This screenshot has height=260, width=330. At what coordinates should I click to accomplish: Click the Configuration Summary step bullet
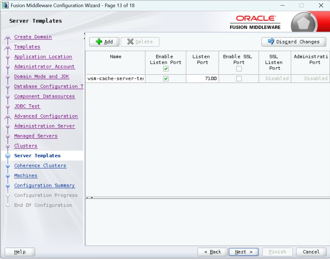point(8,186)
